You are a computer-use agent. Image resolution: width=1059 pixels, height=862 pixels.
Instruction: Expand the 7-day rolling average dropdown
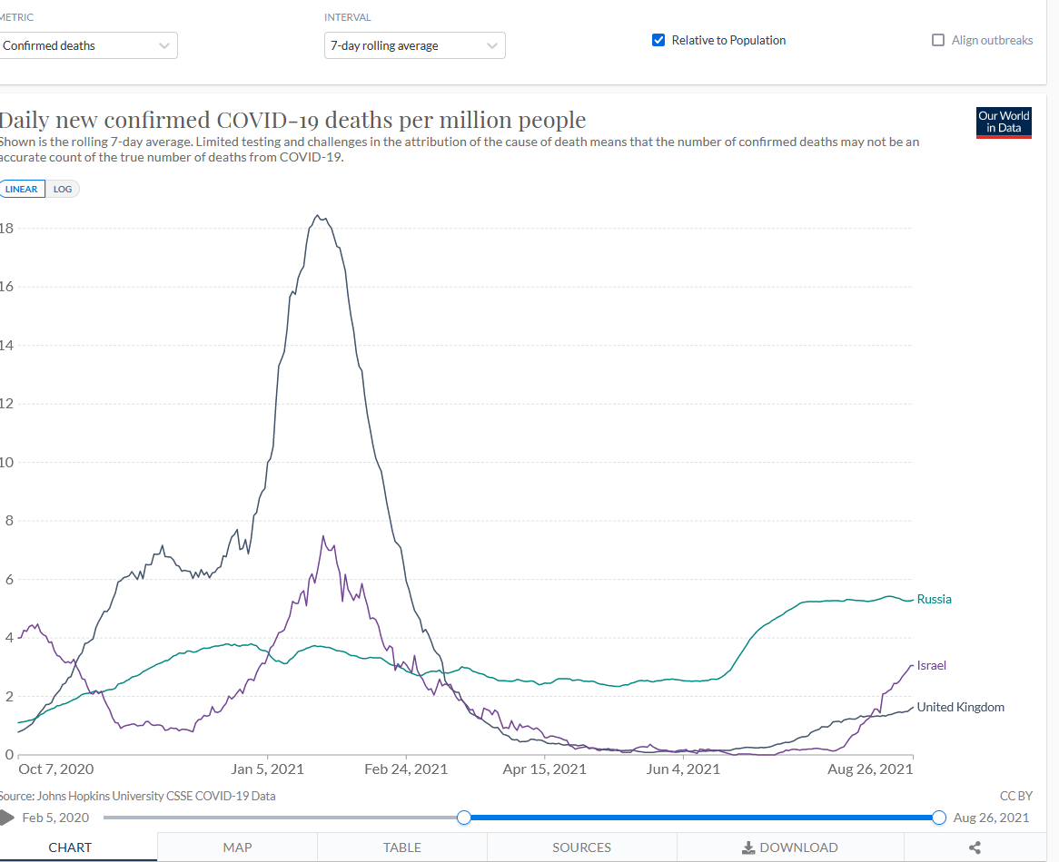(x=414, y=45)
